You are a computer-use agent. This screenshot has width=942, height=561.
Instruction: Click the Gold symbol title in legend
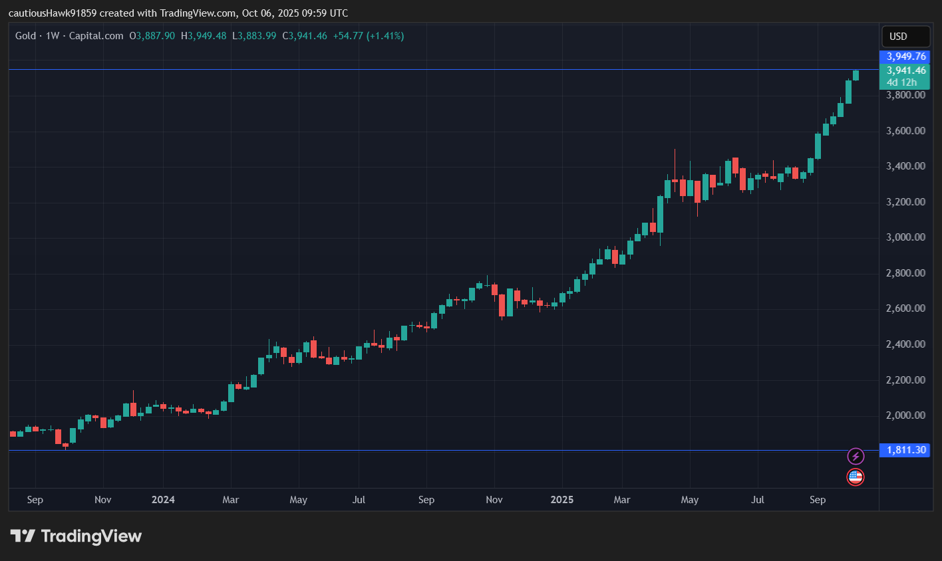pyautogui.click(x=25, y=36)
